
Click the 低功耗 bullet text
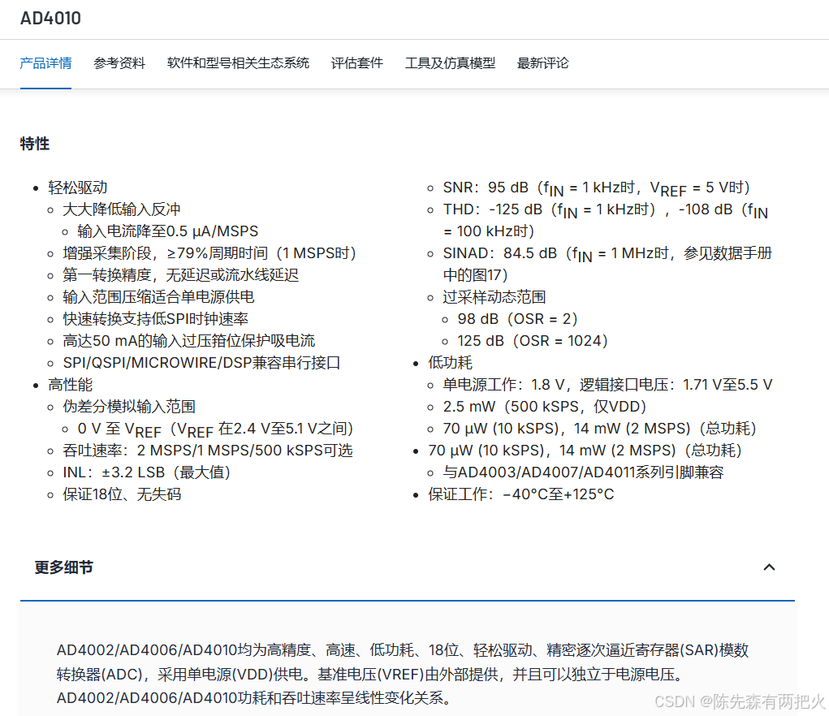tap(451, 363)
